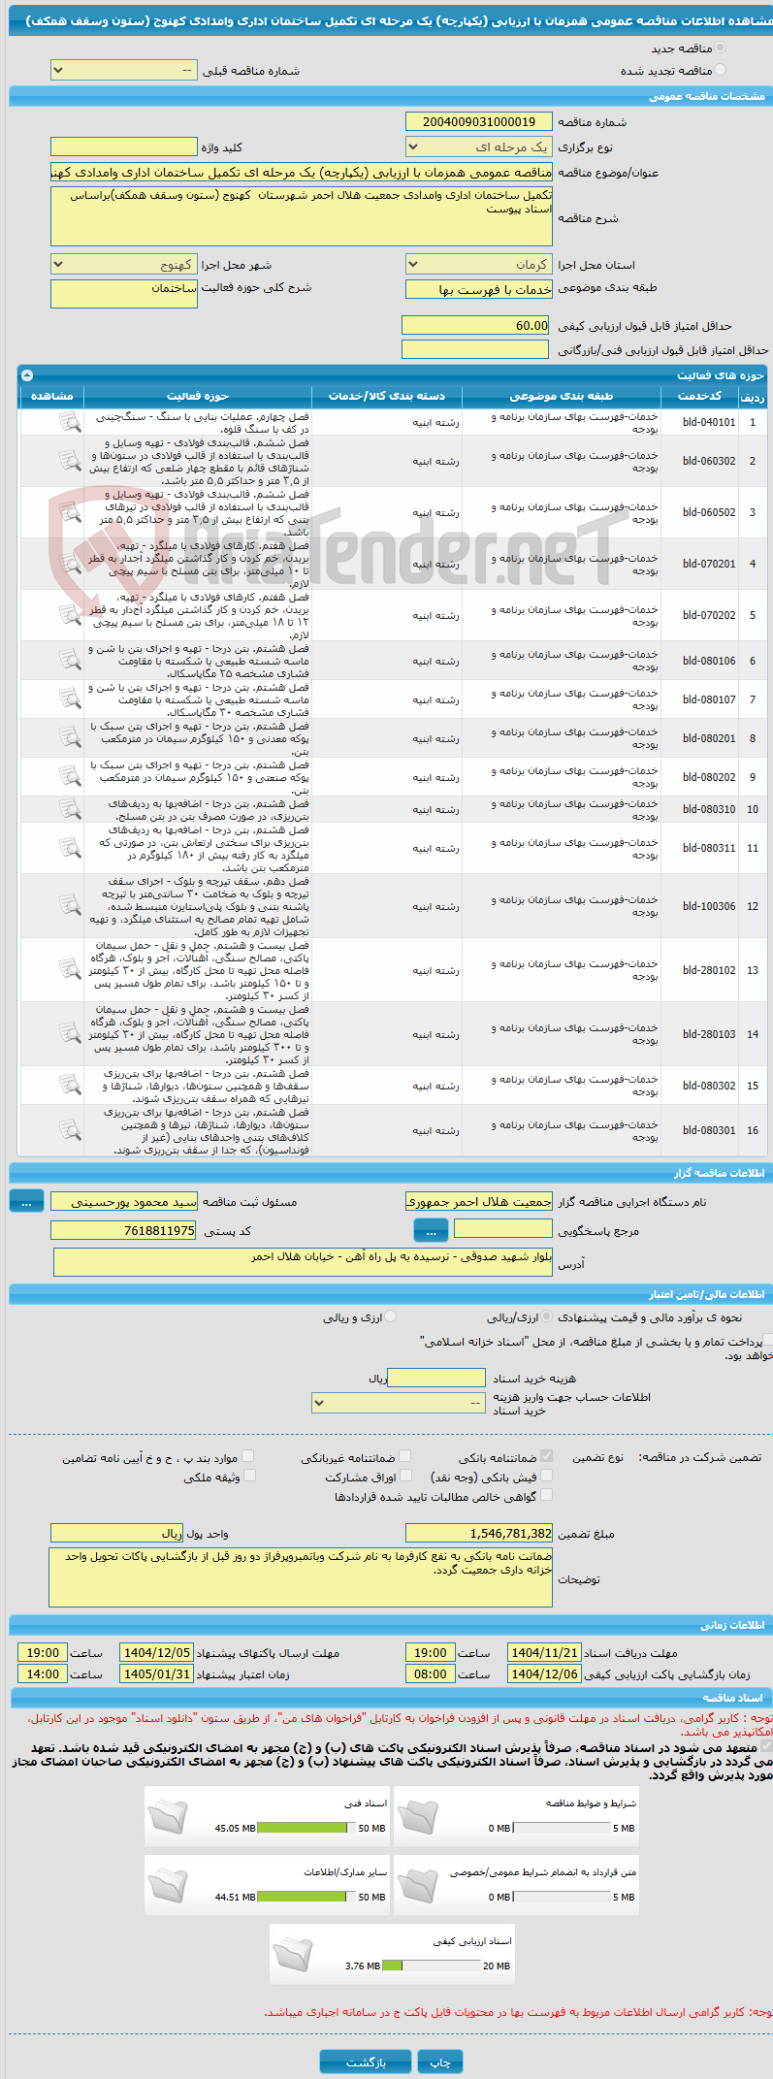Click the بازگشت button
This screenshot has height=2079, width=773.
click(366, 2062)
